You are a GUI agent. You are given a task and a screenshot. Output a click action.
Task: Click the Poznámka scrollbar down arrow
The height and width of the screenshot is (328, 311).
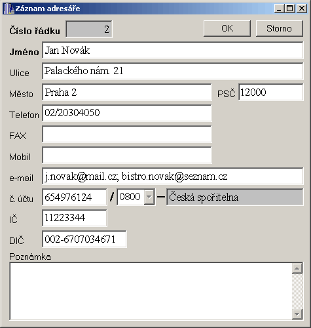pos(297,314)
